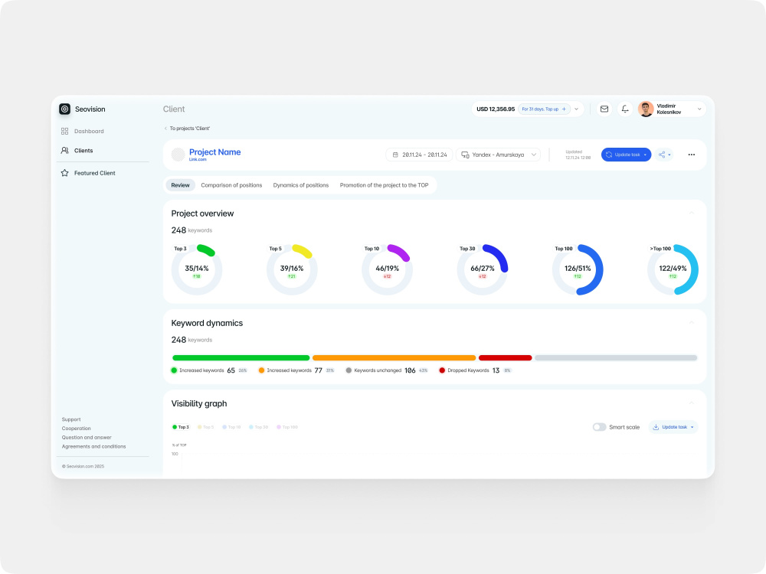Open the user account dropdown chevron
The width and height of the screenshot is (766, 574).
(699, 109)
